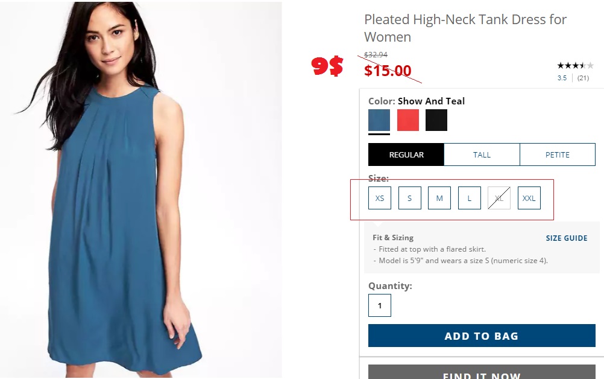Open the Quantity dropdown box
Viewport: 604px width, 379px height.
(380, 305)
